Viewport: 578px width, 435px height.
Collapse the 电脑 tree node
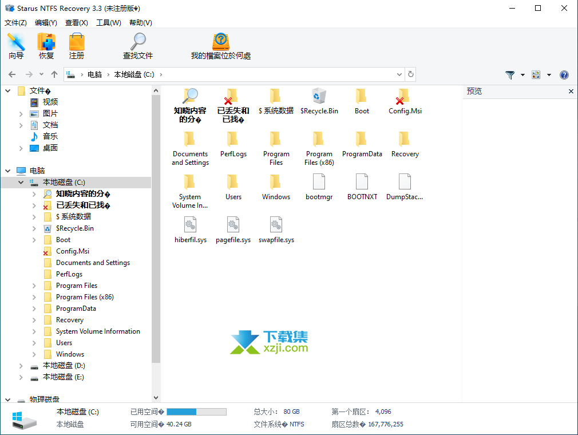(x=8, y=171)
